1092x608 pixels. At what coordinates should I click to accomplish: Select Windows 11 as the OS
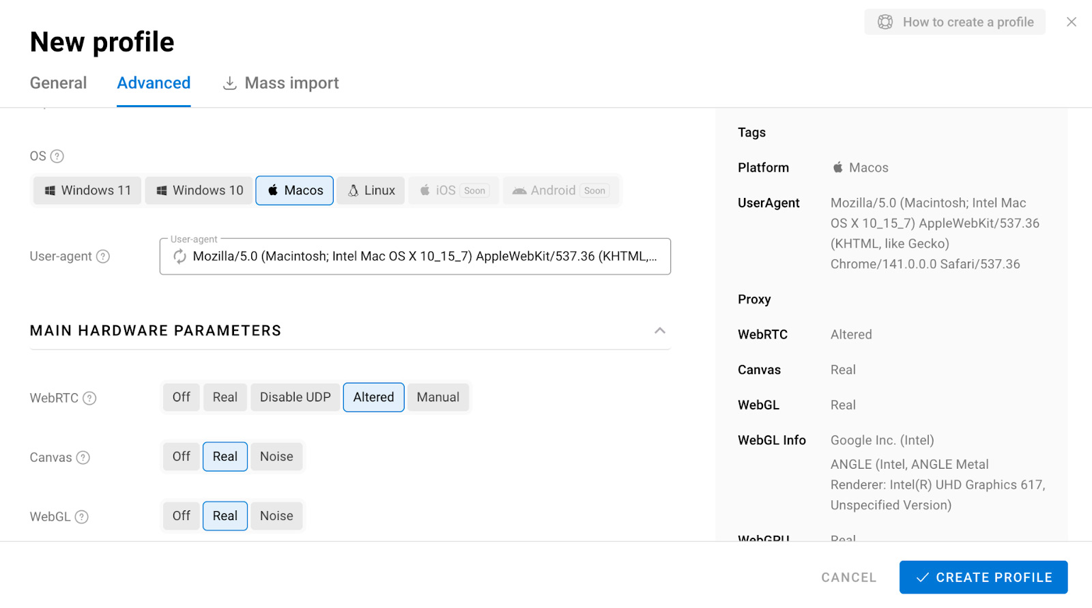87,190
